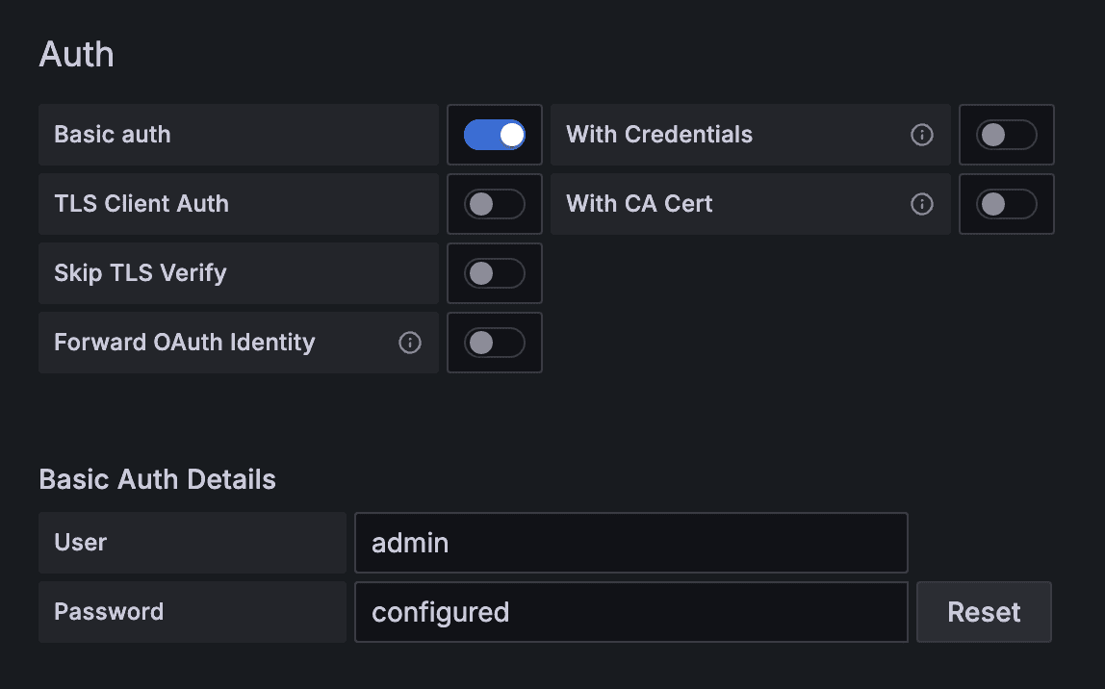Click the Forward OAuth Identity label text
Image resolution: width=1105 pixels, height=689 pixels.
[185, 343]
